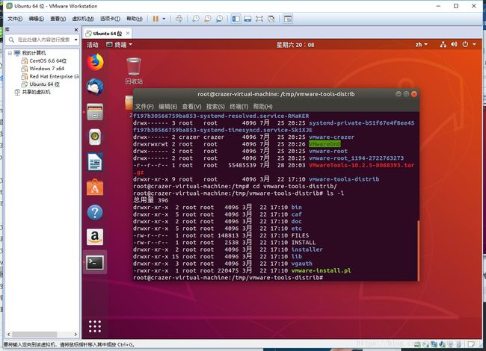Open Rhythmbox from the dock
The height and width of the screenshot is (351, 486).
click(x=95, y=137)
